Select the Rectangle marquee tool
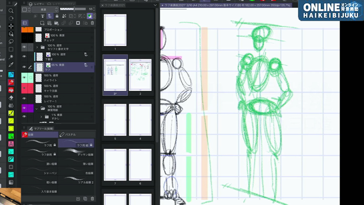The height and width of the screenshot is (205, 364). (x=11, y=49)
